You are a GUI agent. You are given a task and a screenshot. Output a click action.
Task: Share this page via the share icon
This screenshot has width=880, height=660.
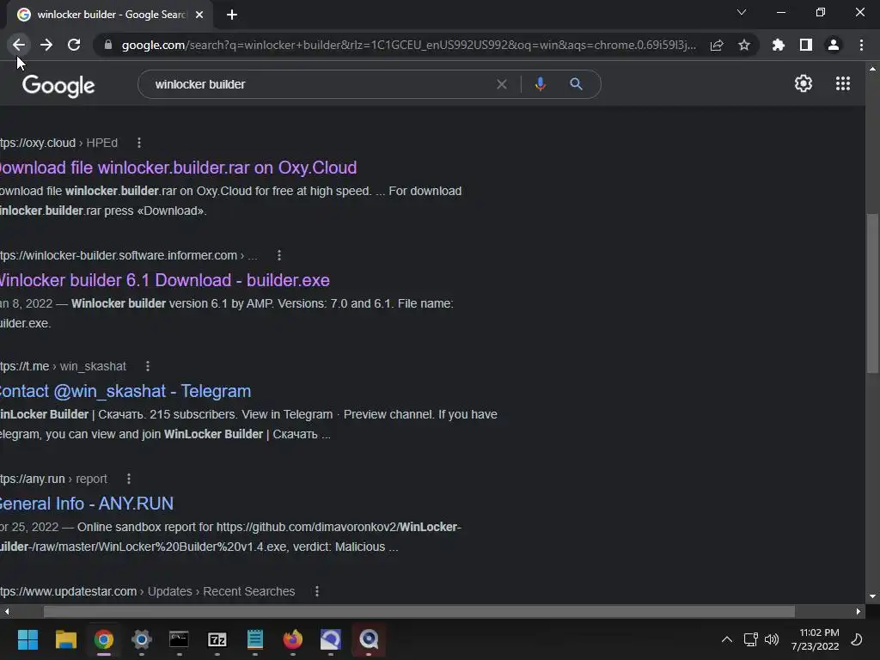coord(717,45)
